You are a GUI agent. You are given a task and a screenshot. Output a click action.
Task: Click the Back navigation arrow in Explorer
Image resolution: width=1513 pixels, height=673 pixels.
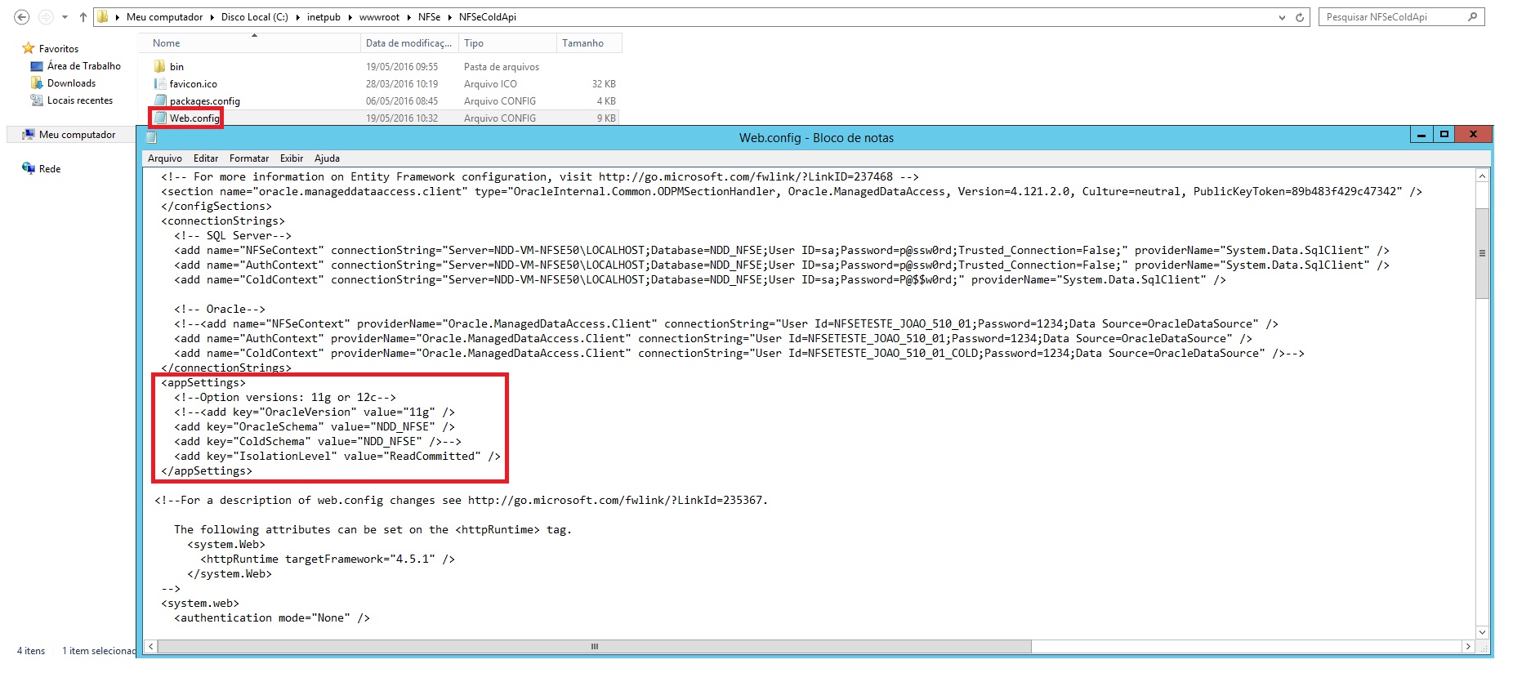click(x=22, y=17)
